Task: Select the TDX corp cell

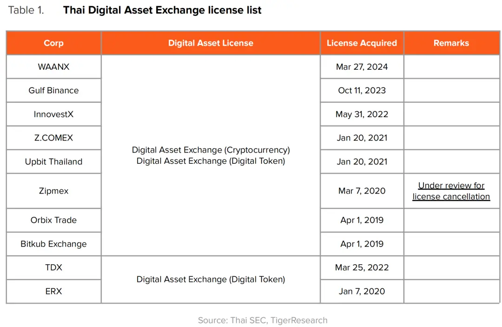Action: click(54, 267)
